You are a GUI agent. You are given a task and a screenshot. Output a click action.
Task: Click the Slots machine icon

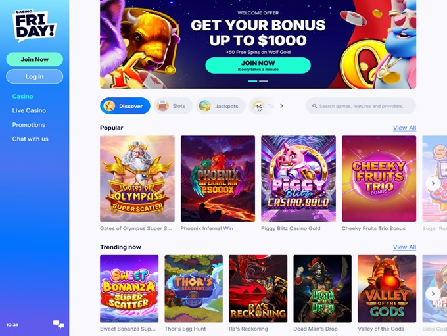163,106
